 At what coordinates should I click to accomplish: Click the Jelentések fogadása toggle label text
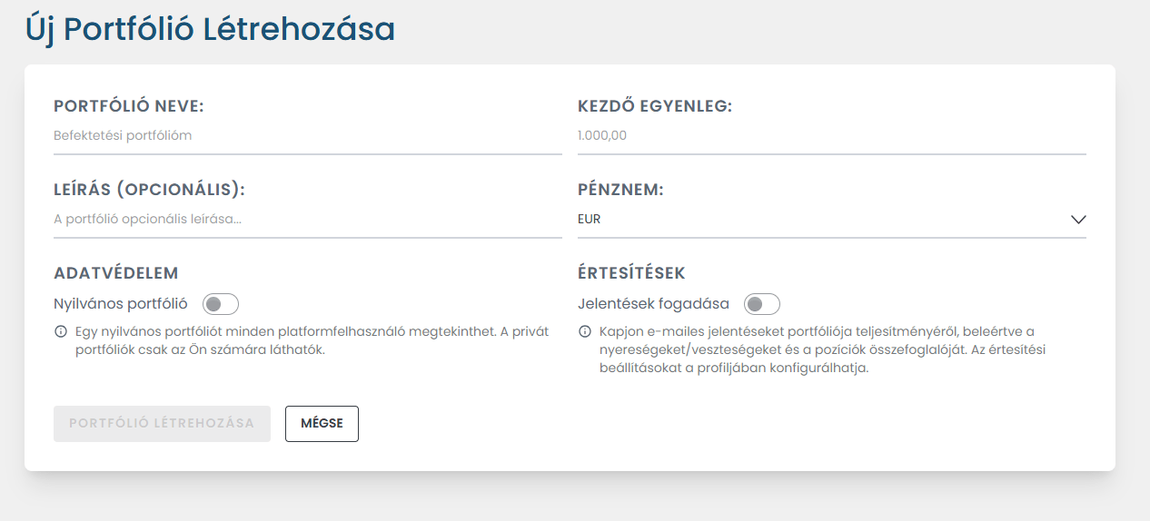tap(653, 304)
